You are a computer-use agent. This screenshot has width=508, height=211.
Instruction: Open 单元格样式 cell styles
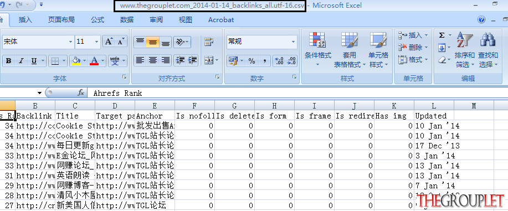point(378,50)
